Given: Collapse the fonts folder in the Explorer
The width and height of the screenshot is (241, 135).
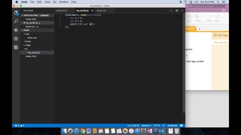Looking at the screenshot, I should pos(24,41).
